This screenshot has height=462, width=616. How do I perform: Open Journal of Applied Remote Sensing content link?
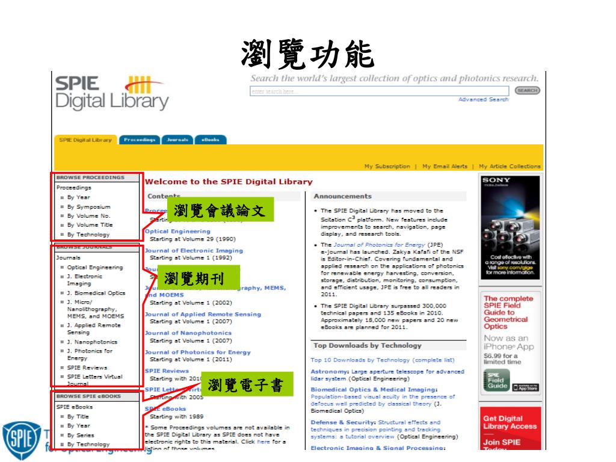203,314
